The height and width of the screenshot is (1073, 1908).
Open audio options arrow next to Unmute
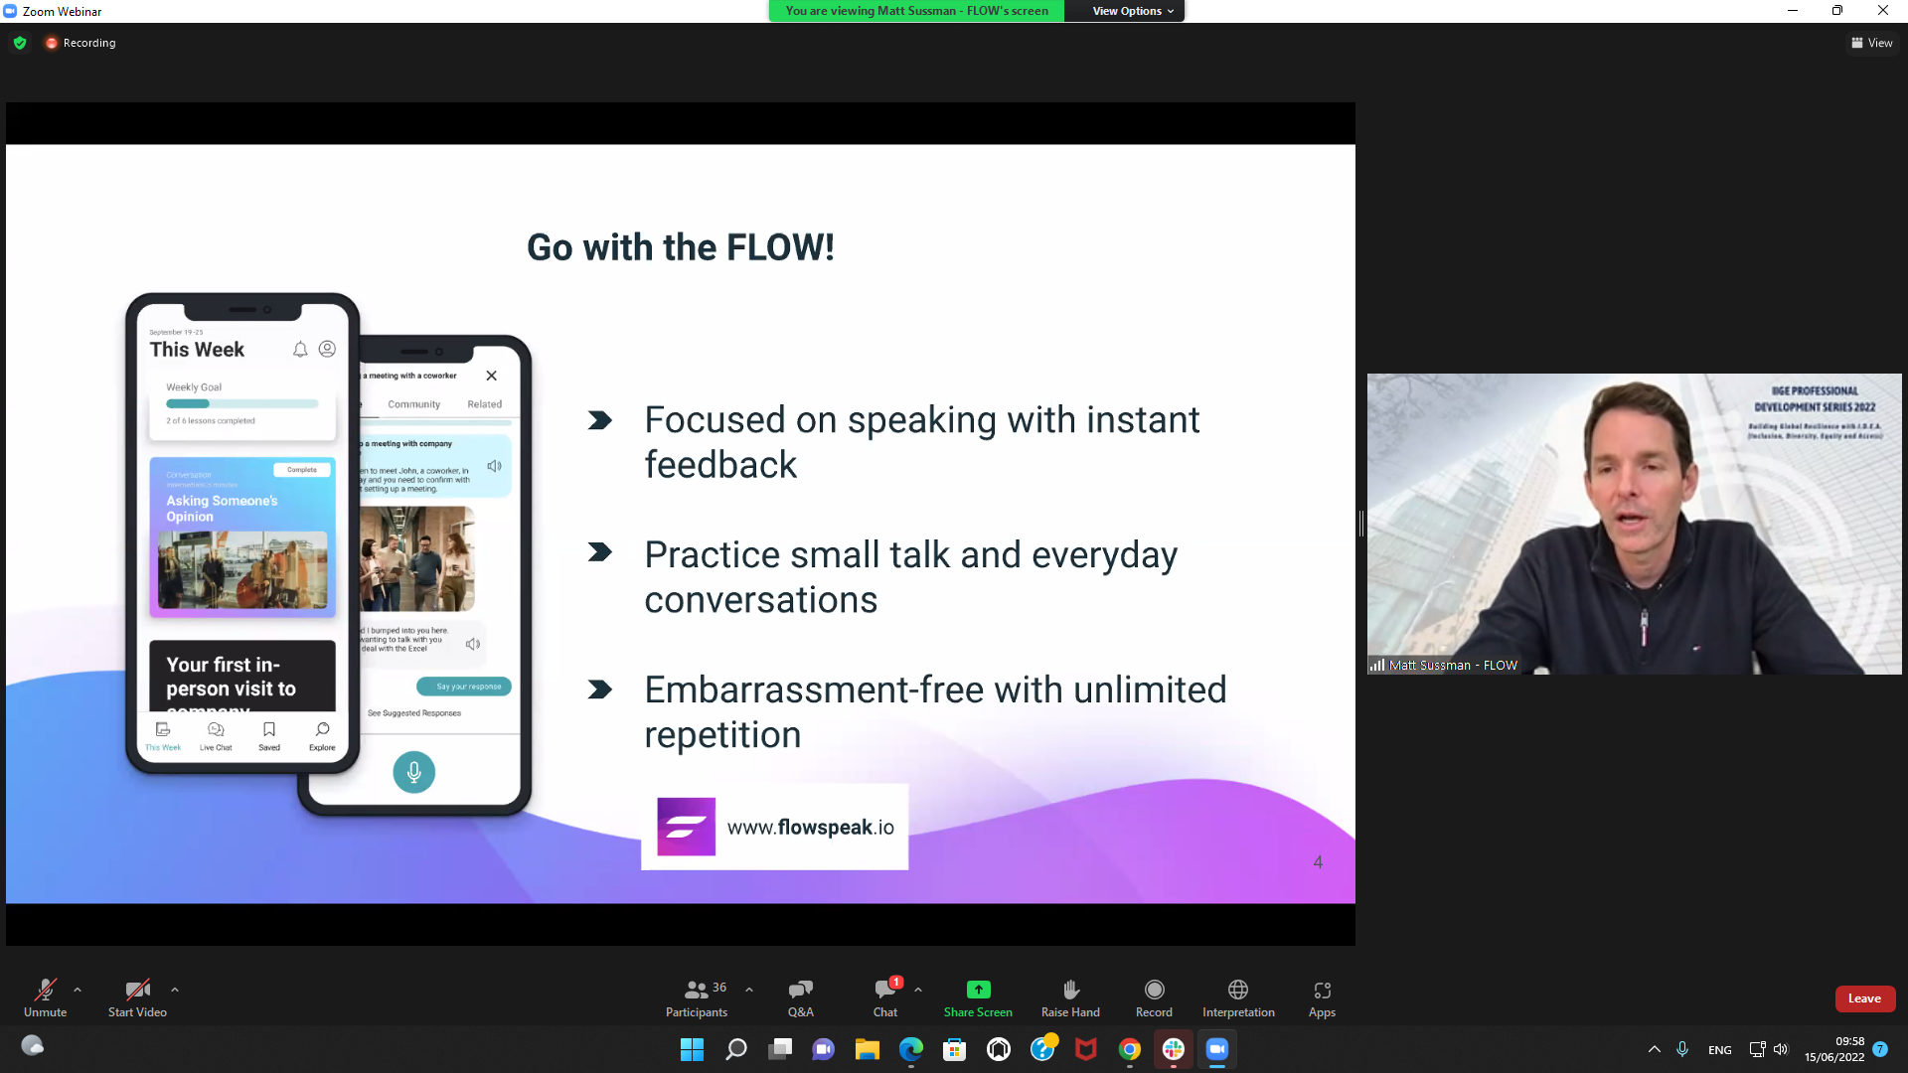click(78, 990)
